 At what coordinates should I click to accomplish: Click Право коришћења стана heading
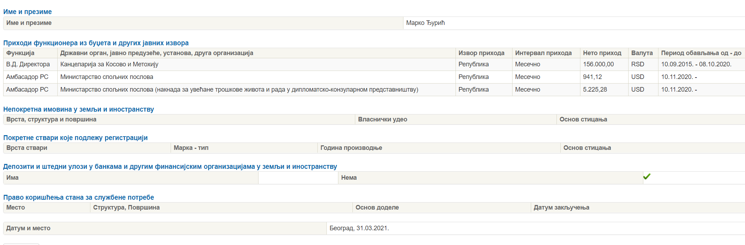(x=78, y=197)
